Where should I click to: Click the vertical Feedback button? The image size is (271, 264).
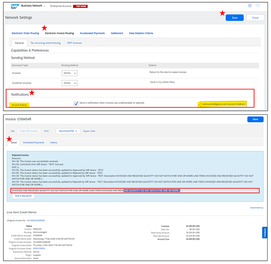click(x=264, y=233)
